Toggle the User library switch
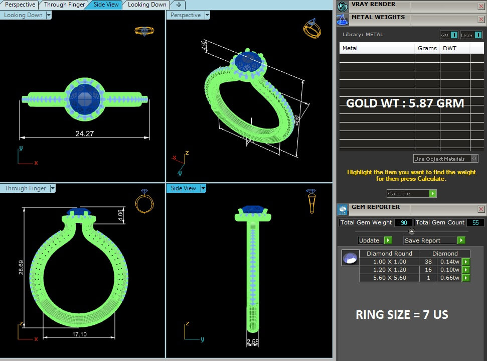The image size is (487, 361). (x=477, y=35)
